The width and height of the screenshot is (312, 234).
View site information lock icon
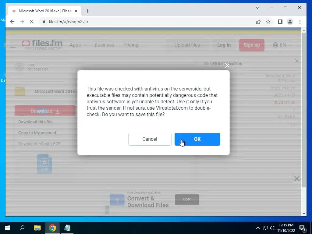pyautogui.click(x=44, y=22)
